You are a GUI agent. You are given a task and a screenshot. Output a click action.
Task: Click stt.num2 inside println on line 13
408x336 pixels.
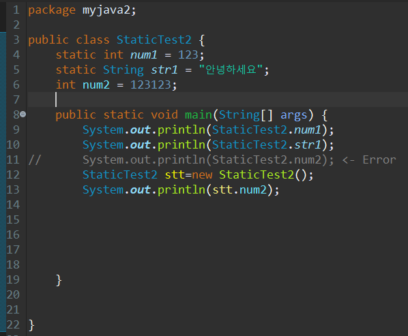[239, 190]
